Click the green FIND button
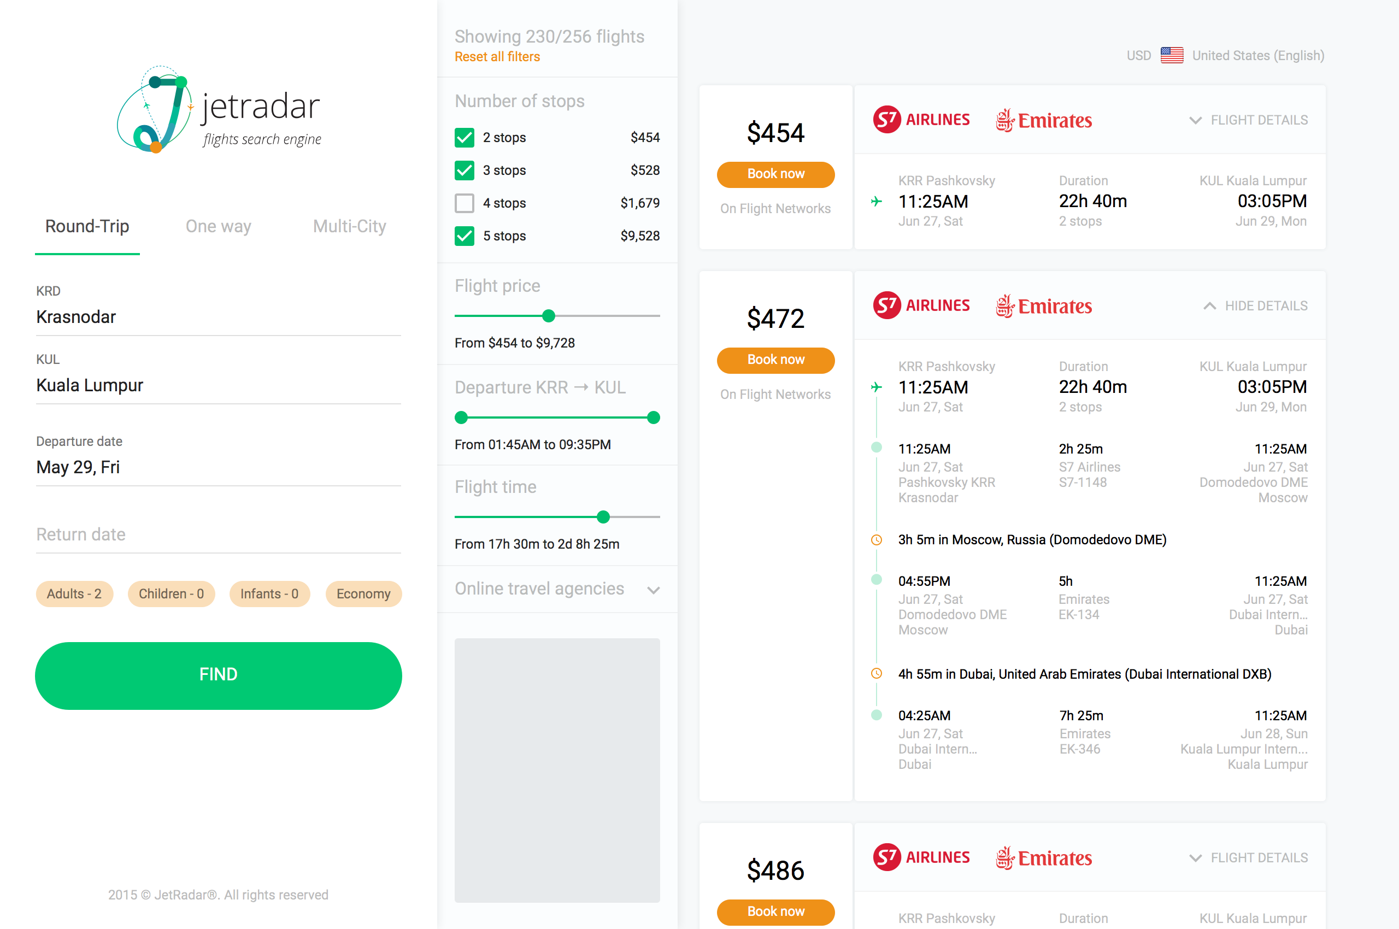 coord(218,675)
